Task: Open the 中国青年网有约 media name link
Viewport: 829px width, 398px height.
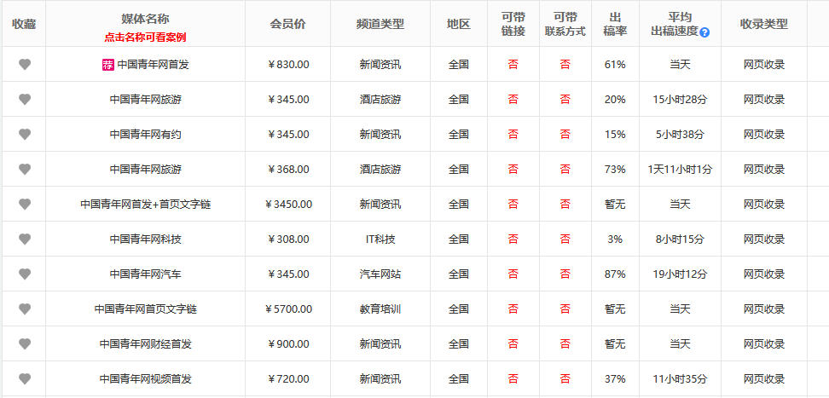Action: click(x=145, y=135)
